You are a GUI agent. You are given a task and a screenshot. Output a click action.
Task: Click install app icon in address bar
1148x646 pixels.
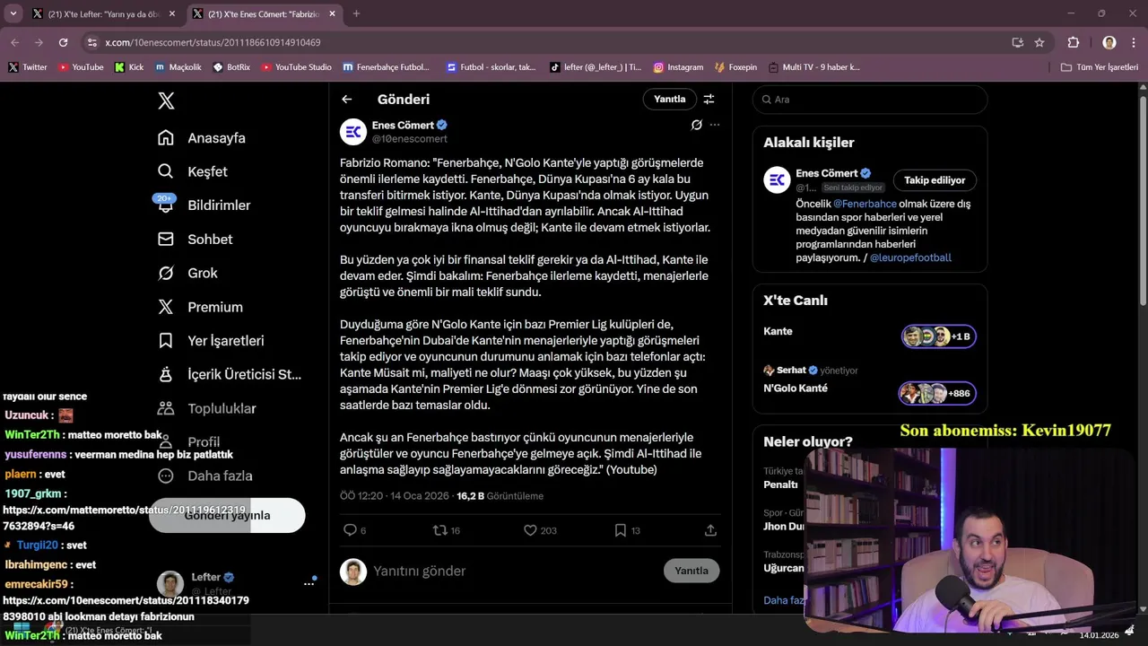pyautogui.click(x=1017, y=42)
